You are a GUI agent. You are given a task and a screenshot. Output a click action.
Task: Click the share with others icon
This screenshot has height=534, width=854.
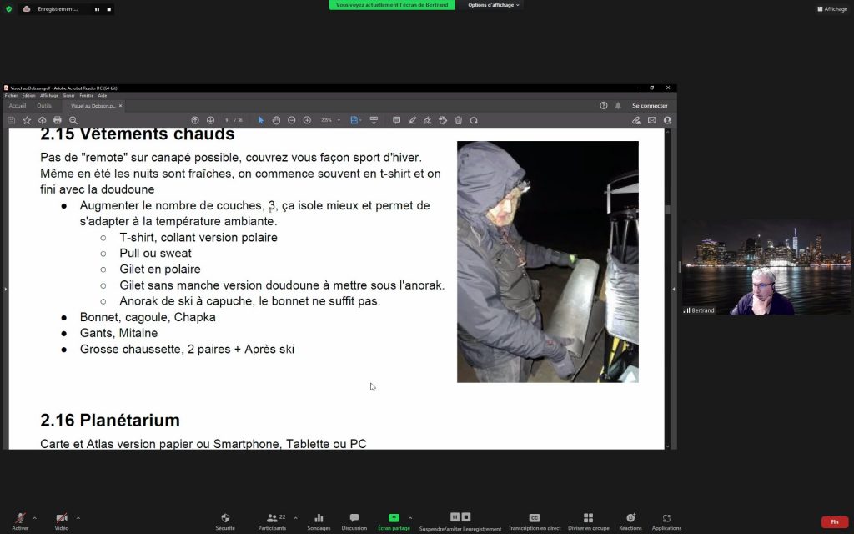click(667, 120)
